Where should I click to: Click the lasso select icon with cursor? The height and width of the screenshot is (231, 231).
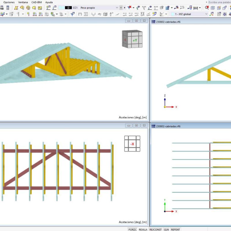(x=22, y=8)
